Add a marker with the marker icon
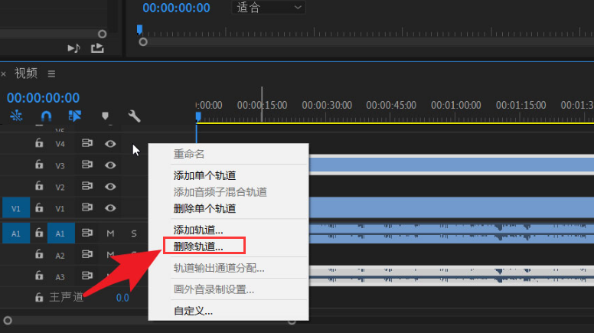The width and height of the screenshot is (594, 333). coord(105,116)
